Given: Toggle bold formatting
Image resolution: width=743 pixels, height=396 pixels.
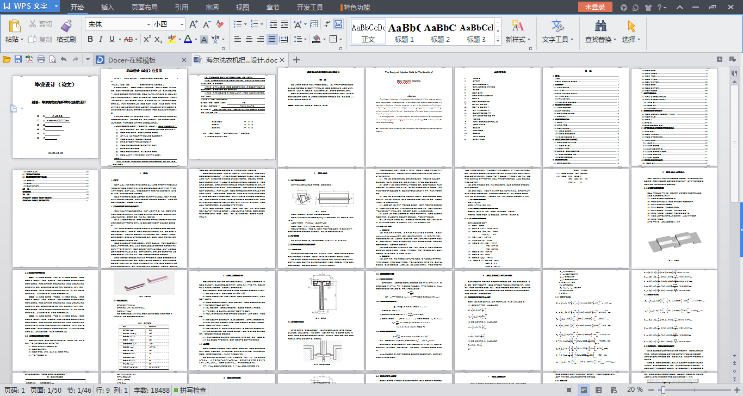Looking at the screenshot, I should click(x=90, y=39).
